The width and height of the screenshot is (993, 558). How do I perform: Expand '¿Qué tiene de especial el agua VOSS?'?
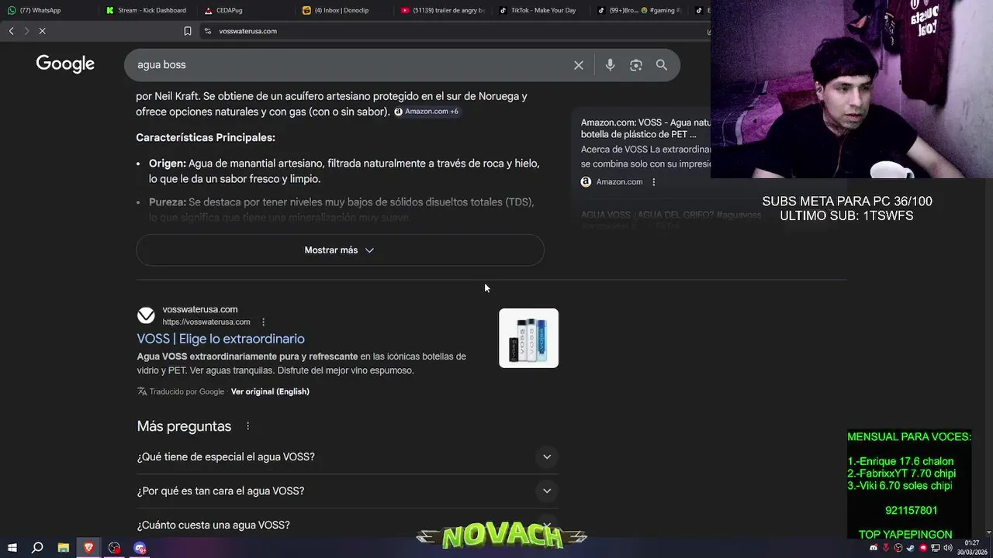348,457
